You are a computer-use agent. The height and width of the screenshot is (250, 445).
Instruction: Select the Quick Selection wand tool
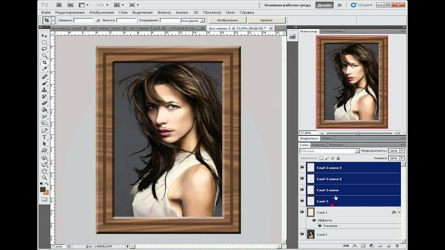44,56
